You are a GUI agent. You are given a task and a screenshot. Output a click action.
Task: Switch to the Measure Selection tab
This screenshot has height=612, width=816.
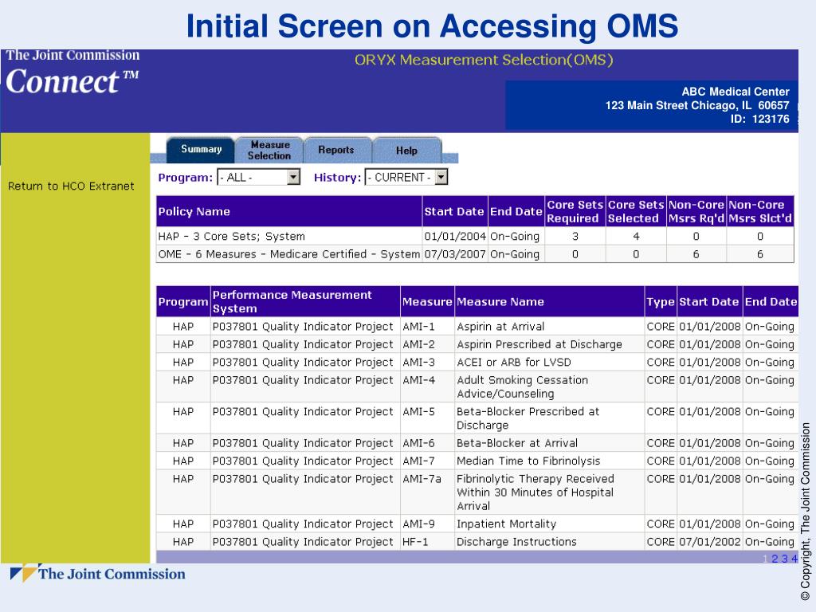(x=269, y=150)
